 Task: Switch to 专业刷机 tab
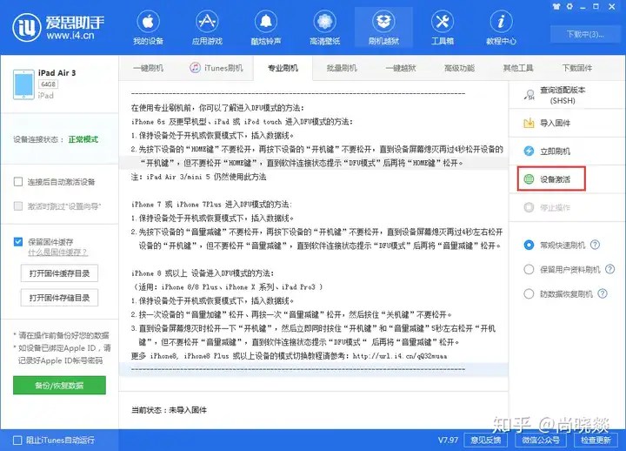click(283, 68)
